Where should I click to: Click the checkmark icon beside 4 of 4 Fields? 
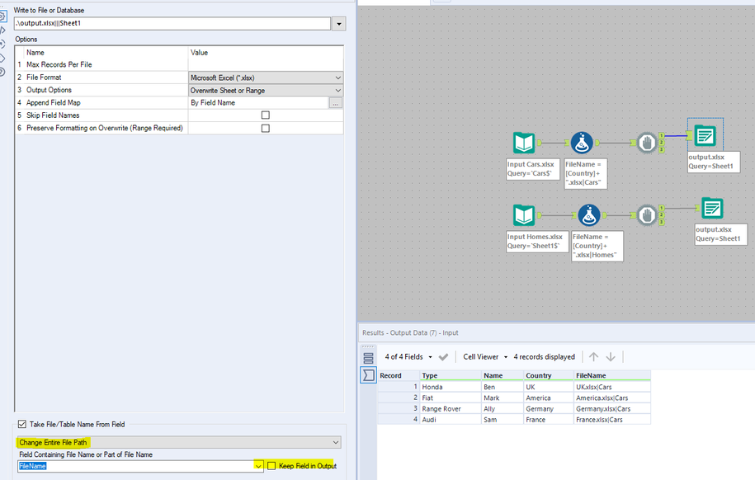coord(443,357)
